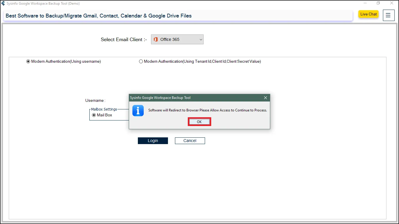Viewport: 399px width, 224px height.
Task: Click the blue information icon in dialog
Action: coord(138,111)
